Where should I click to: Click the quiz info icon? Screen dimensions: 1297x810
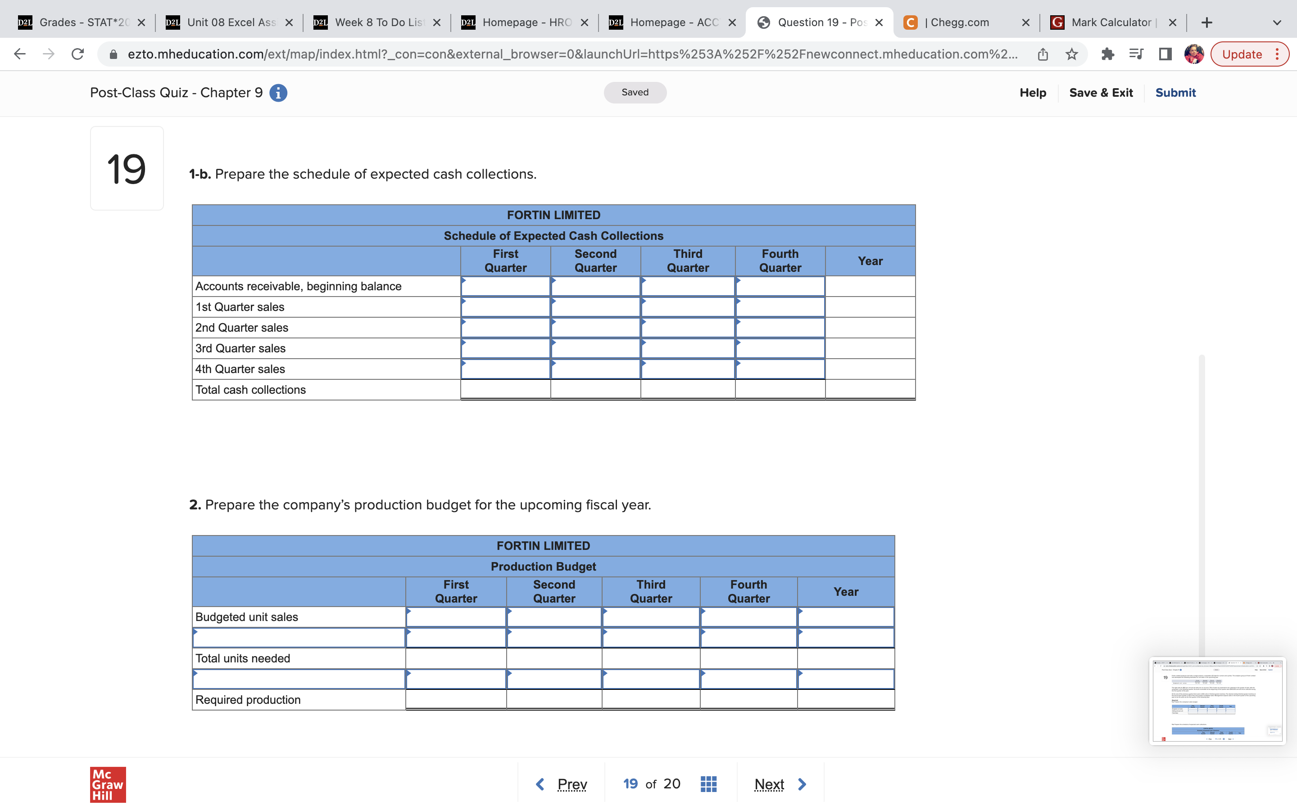click(277, 93)
